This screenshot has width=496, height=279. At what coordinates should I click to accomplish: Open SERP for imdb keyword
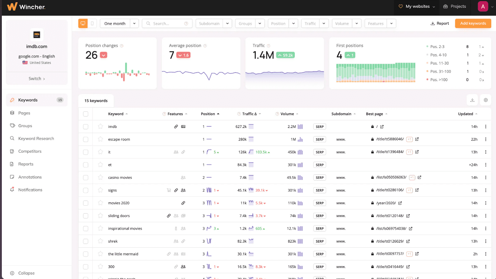coord(319,126)
